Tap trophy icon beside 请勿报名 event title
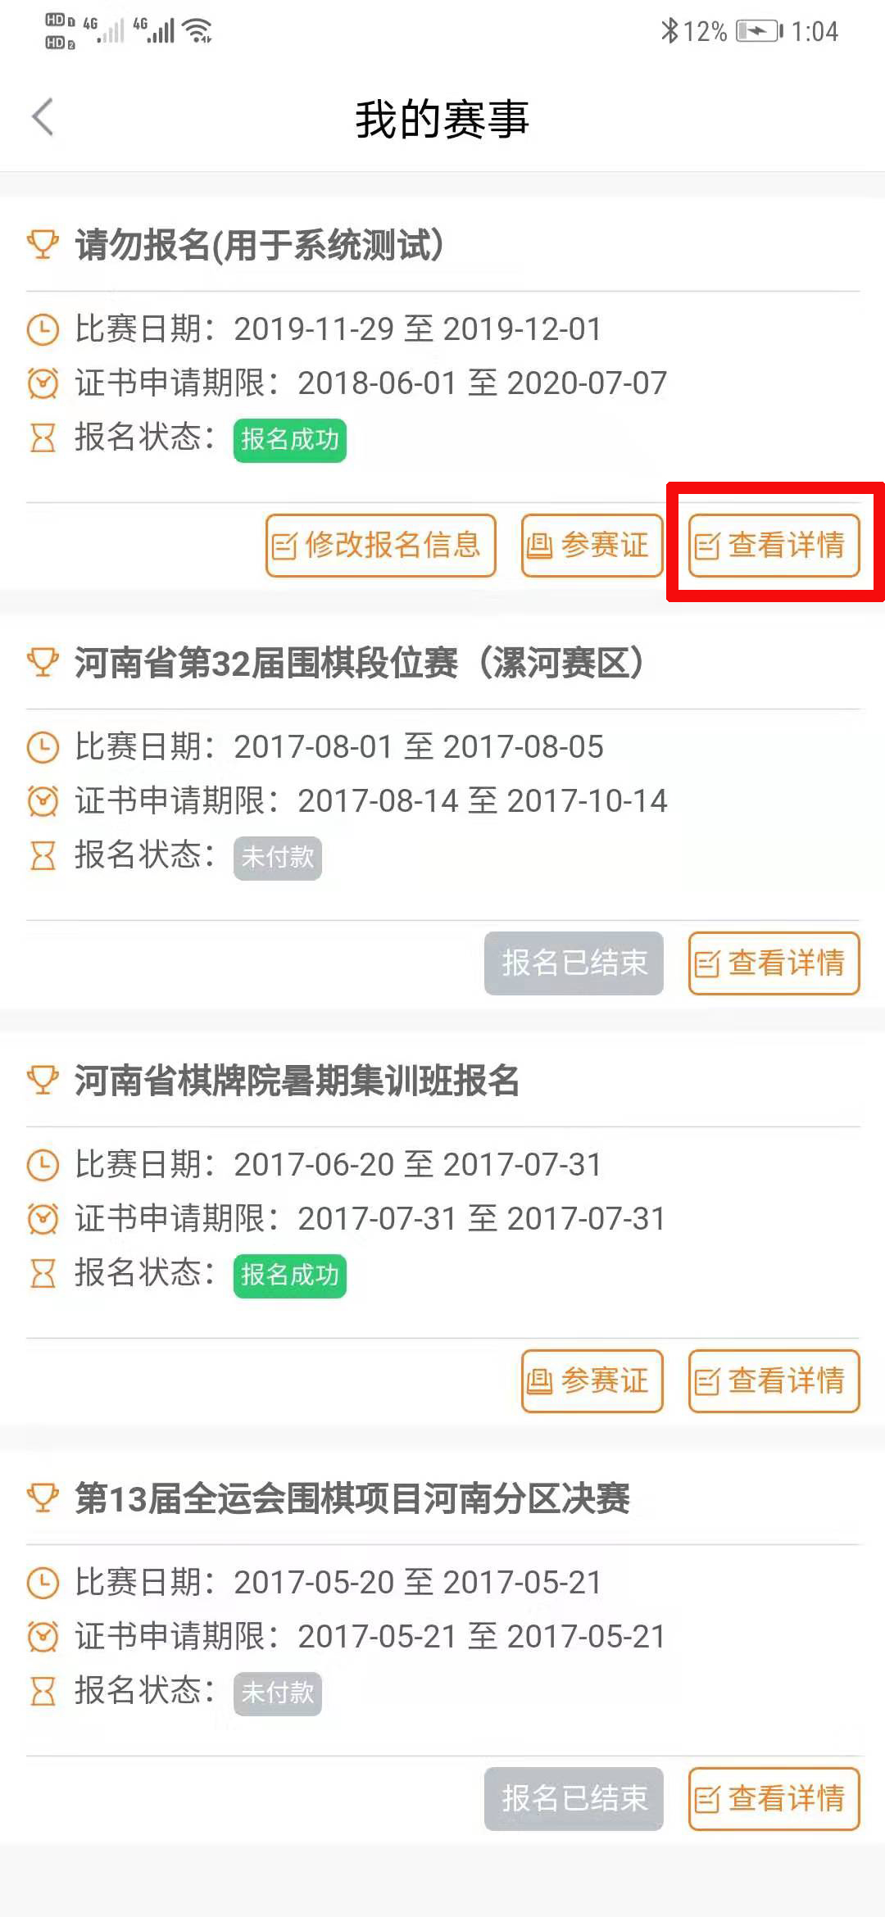Viewport: 885px width, 1917px height. (x=43, y=244)
